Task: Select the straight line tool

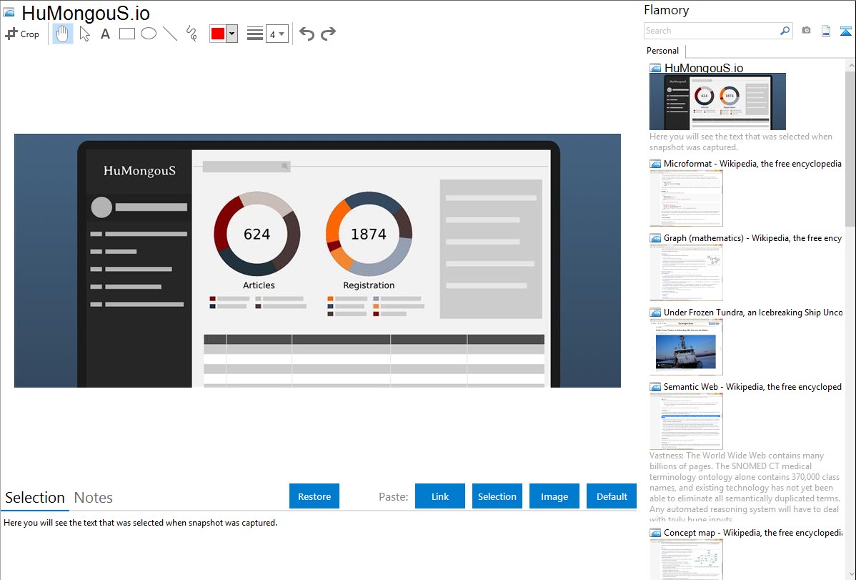Action: [x=170, y=34]
